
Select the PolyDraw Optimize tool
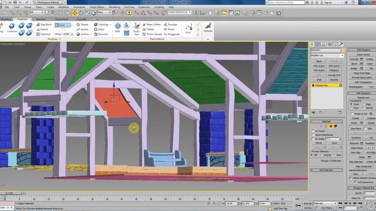click(x=43, y=34)
